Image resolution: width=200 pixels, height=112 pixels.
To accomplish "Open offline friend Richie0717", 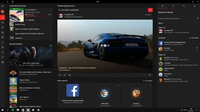I will [178, 80].
